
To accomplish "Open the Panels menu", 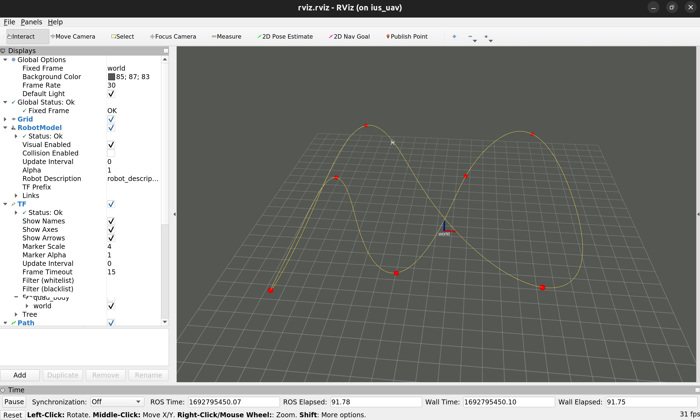I will point(31,22).
